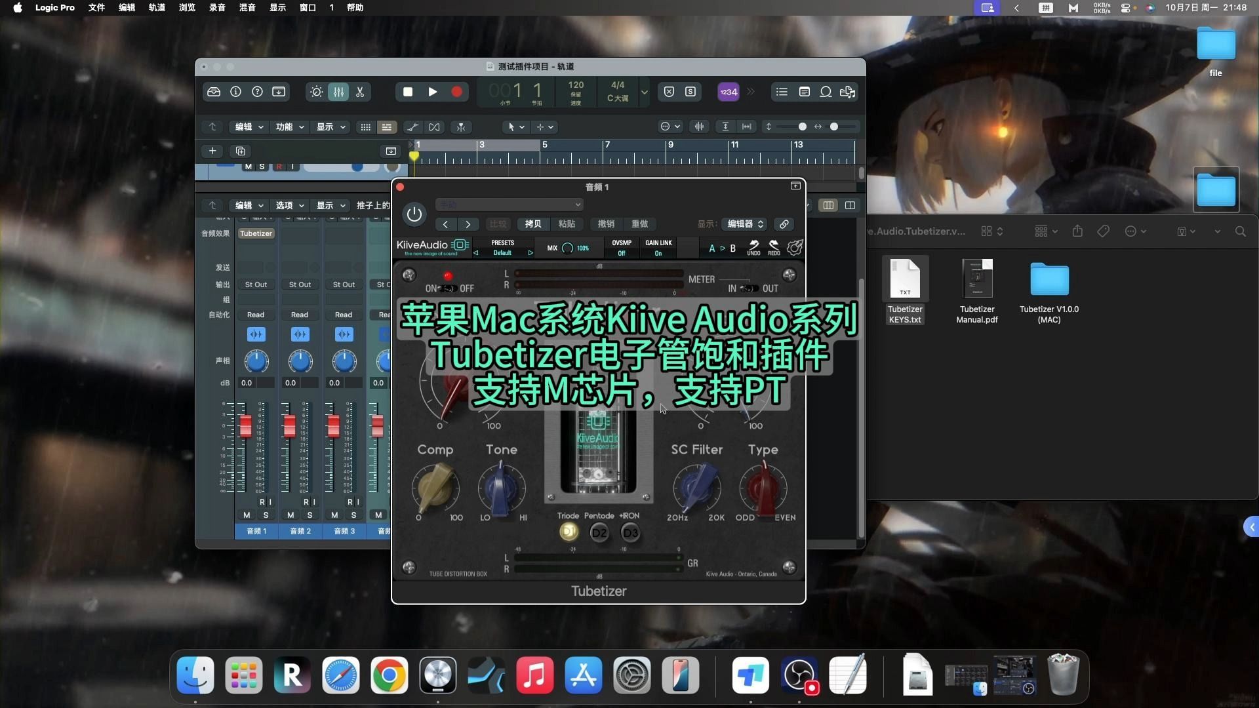This screenshot has height=708, width=1259.
Task: Open OBS from the Dock
Action: [798, 675]
